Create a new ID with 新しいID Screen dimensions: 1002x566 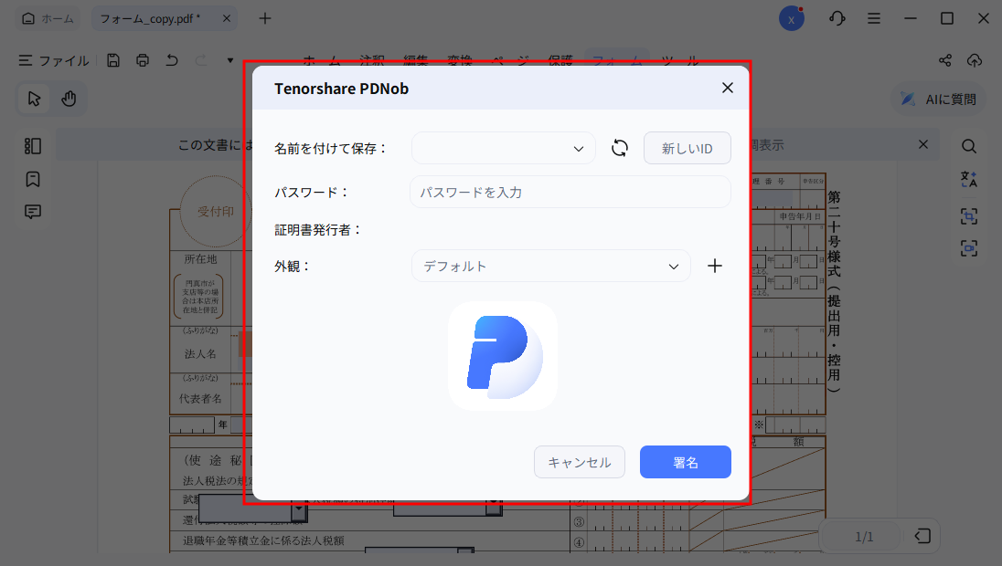coord(687,147)
